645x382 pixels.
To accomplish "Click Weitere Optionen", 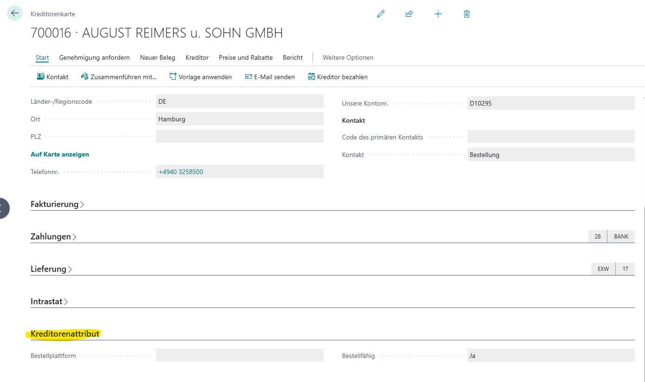I will point(348,57).
